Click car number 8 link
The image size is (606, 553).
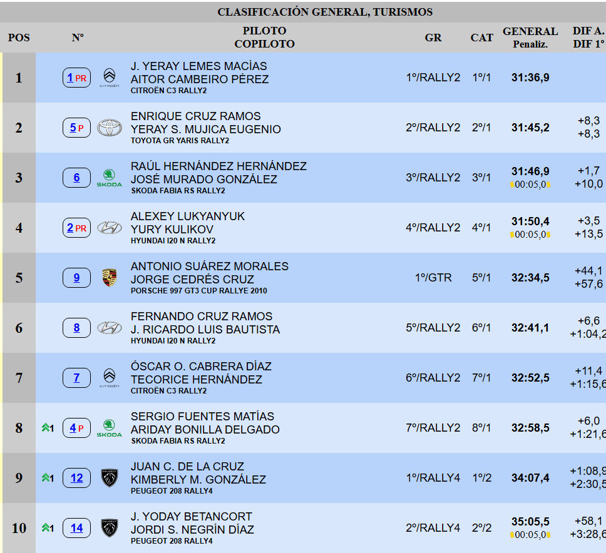tap(76, 328)
